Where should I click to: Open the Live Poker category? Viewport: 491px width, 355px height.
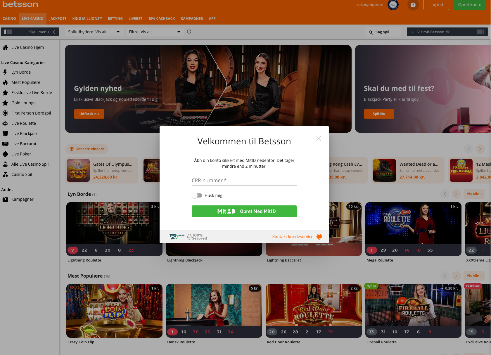coord(21,154)
